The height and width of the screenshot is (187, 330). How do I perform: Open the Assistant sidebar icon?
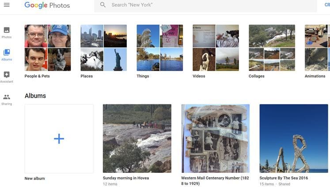[7, 75]
